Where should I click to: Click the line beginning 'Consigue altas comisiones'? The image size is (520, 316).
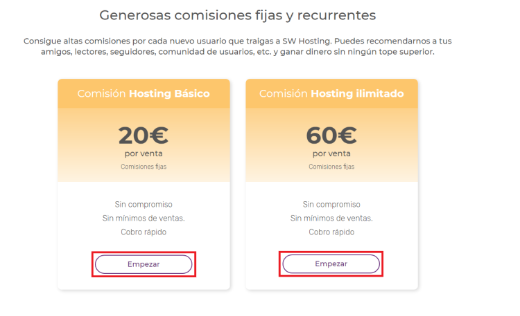(x=237, y=41)
